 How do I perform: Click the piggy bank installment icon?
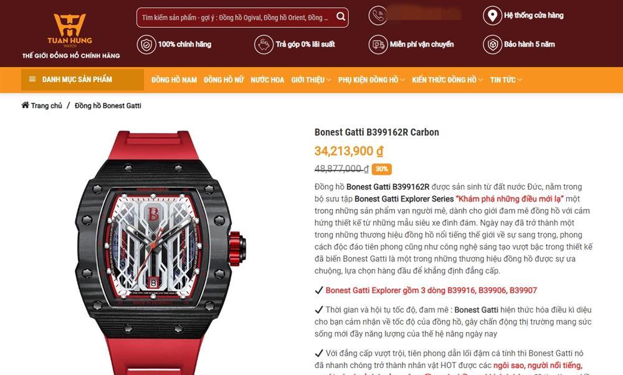[264, 44]
